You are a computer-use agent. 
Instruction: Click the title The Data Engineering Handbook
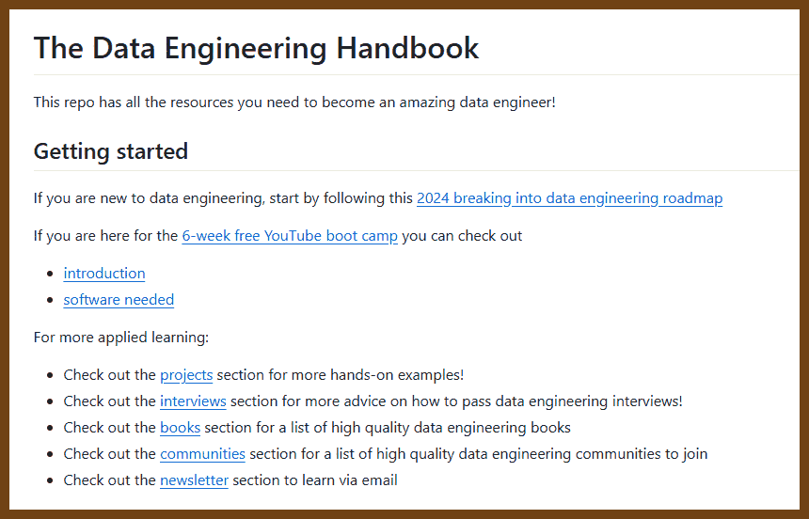257,48
